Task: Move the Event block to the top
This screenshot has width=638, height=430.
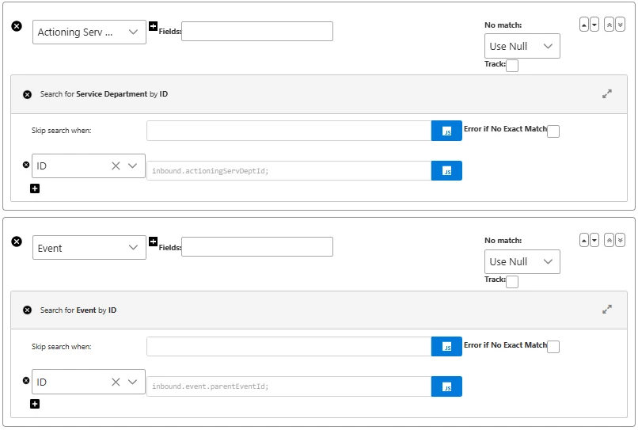Action: point(610,240)
